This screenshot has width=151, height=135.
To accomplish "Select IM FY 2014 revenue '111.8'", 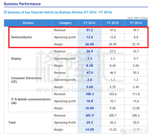I will [136, 94].
